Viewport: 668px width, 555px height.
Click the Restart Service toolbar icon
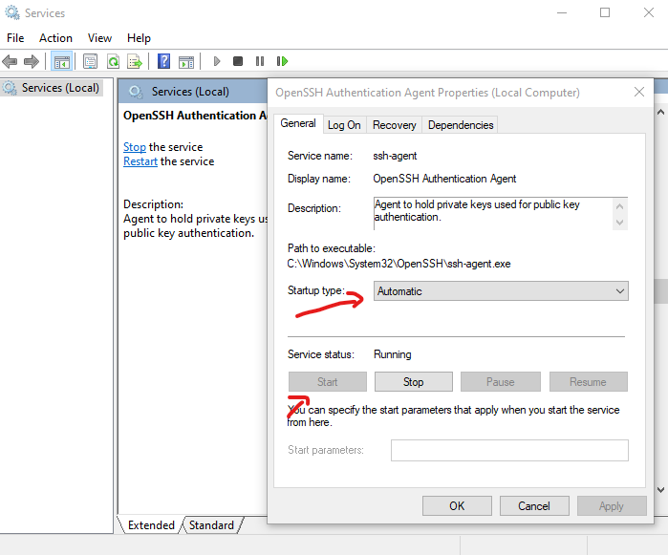tap(282, 61)
